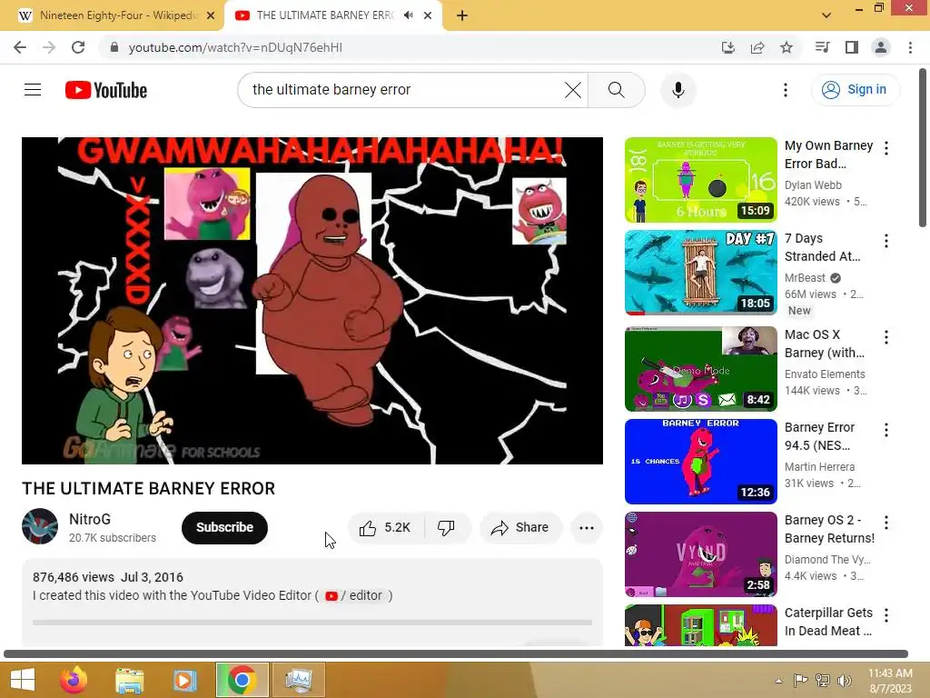Click the magnifying glass search button
Viewport: 930px width, 698px height.
coord(617,90)
